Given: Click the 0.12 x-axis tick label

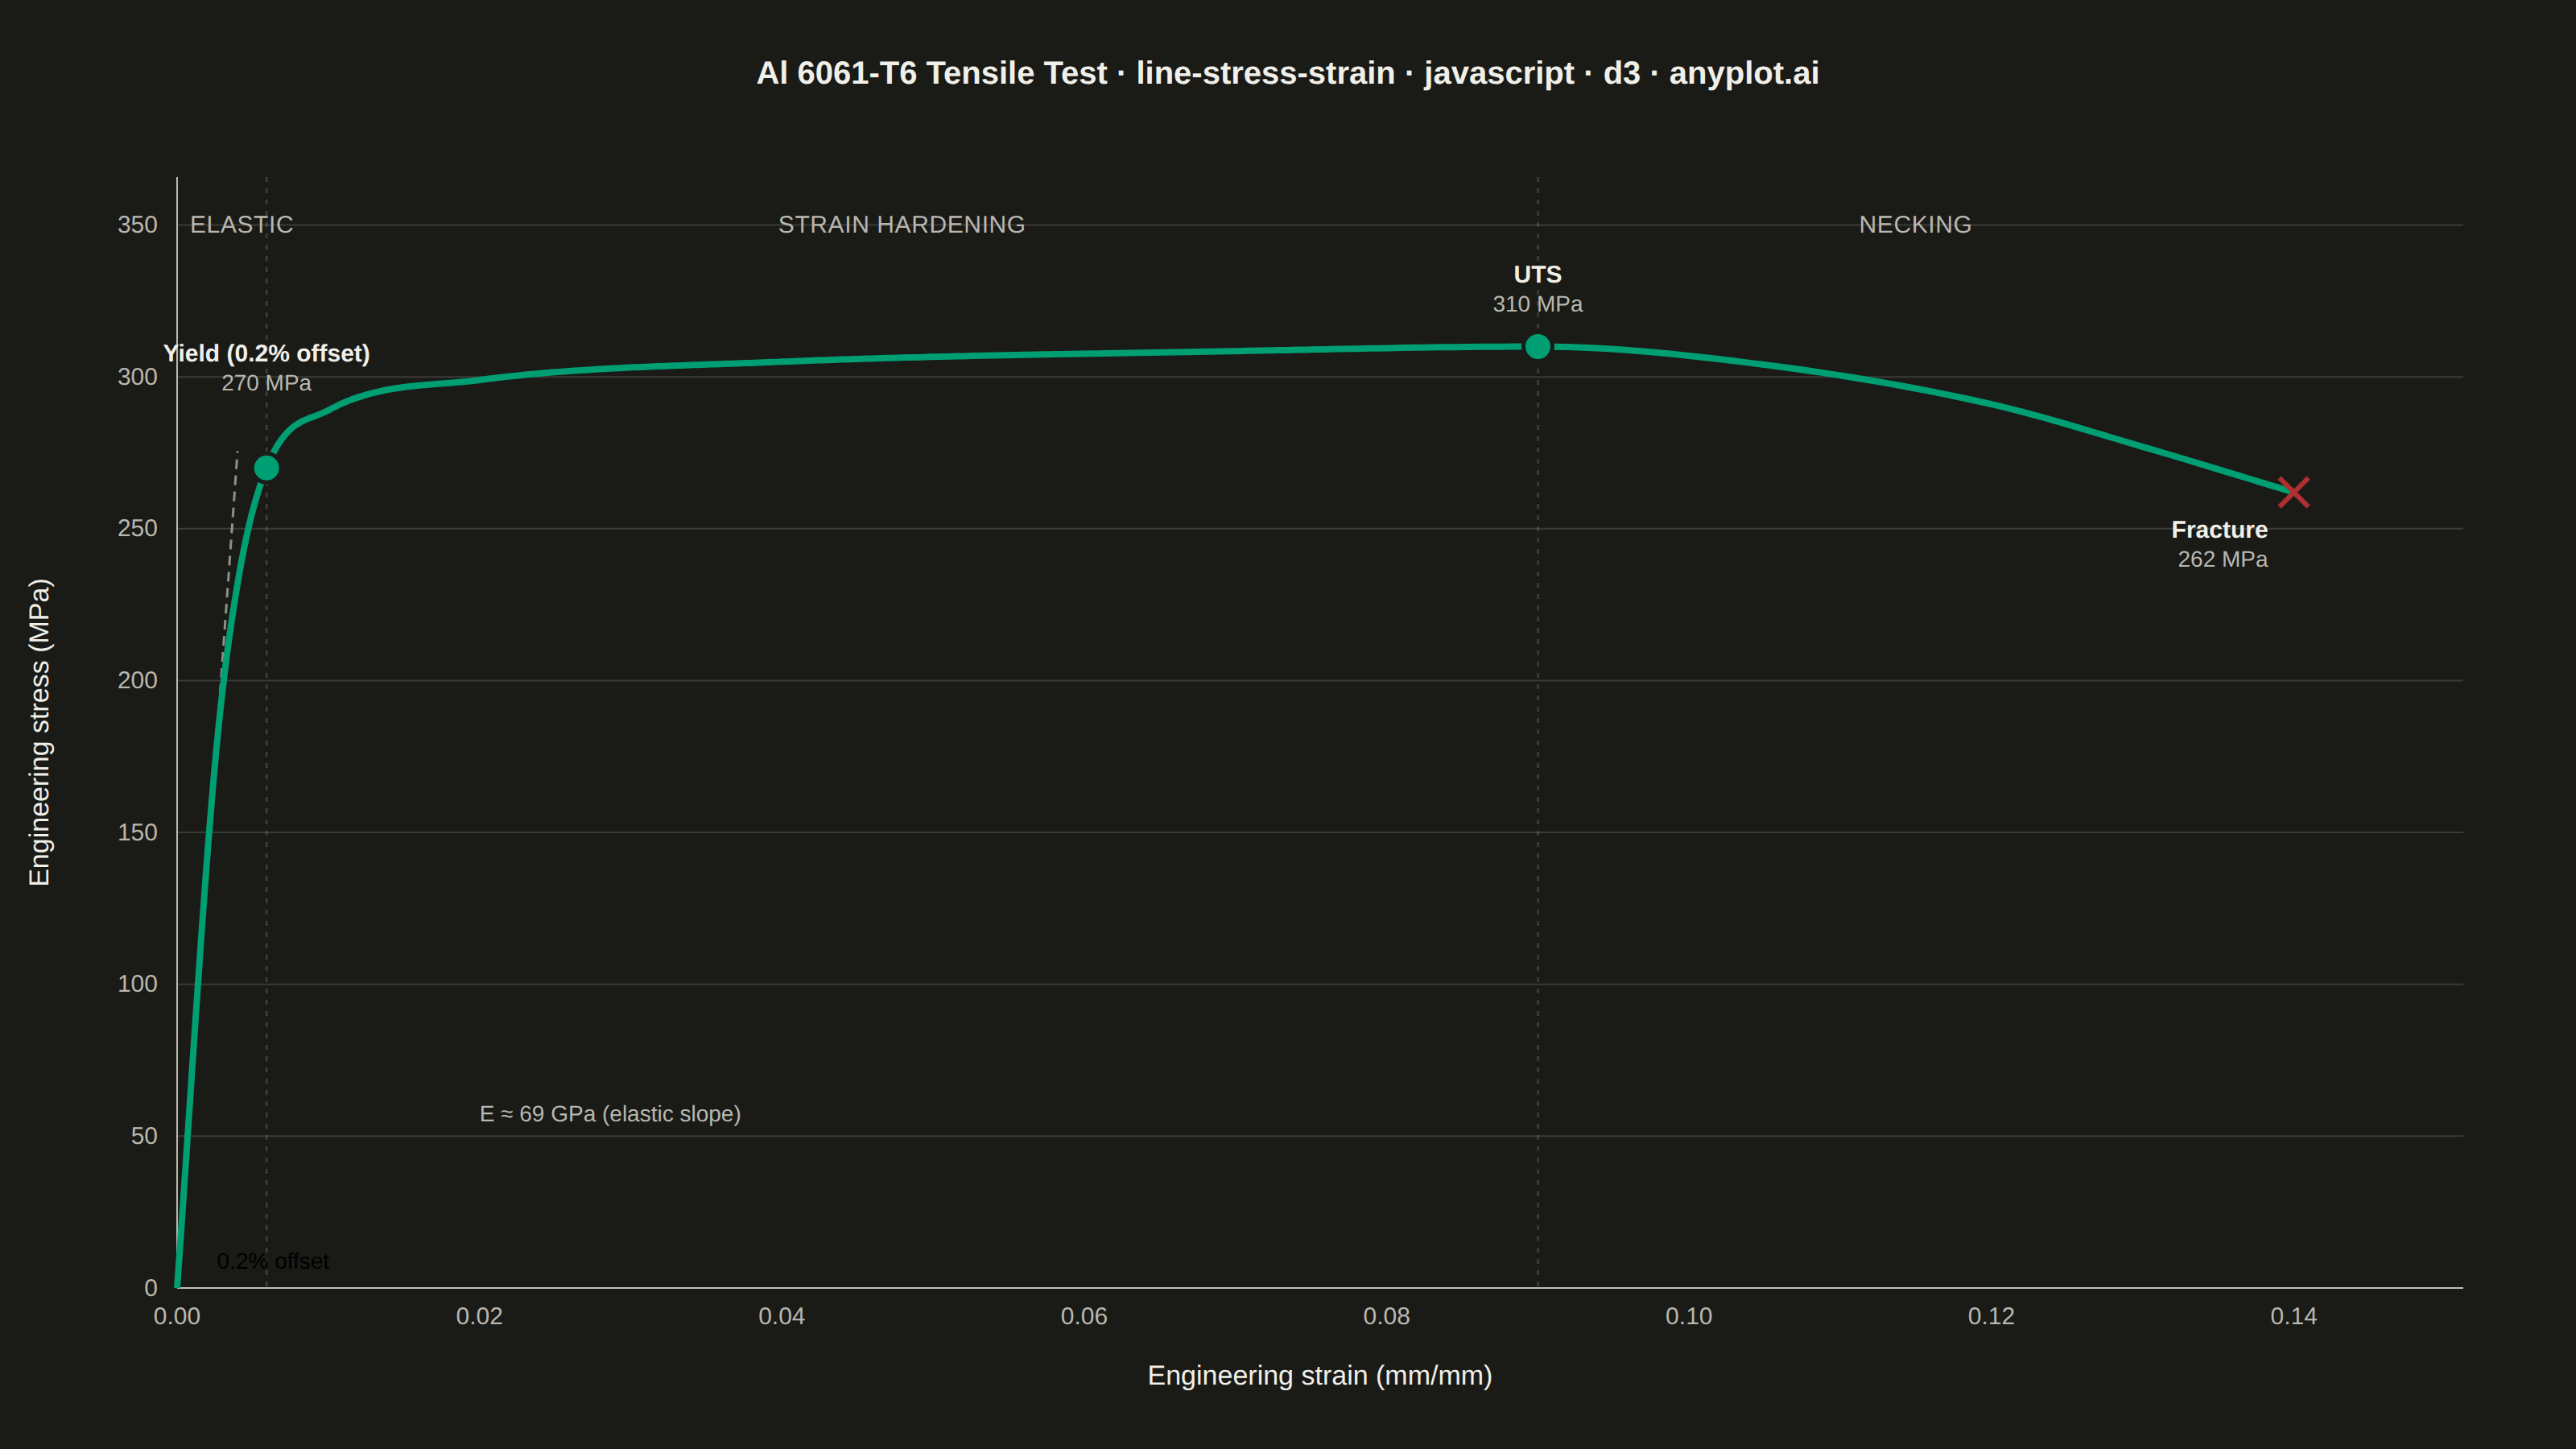Looking at the screenshot, I should click(1991, 1316).
